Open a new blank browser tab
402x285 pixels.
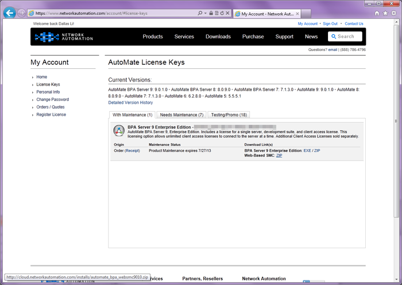[306, 14]
